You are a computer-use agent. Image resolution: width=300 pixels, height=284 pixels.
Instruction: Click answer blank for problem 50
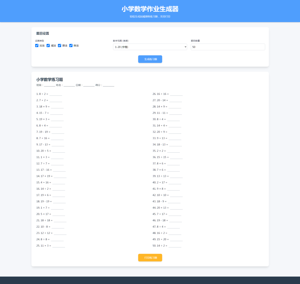pos(175,246)
